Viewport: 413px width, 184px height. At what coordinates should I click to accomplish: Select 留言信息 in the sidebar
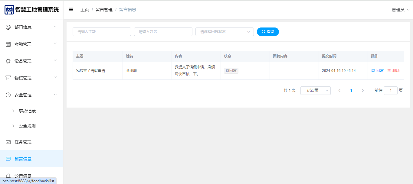(23, 159)
